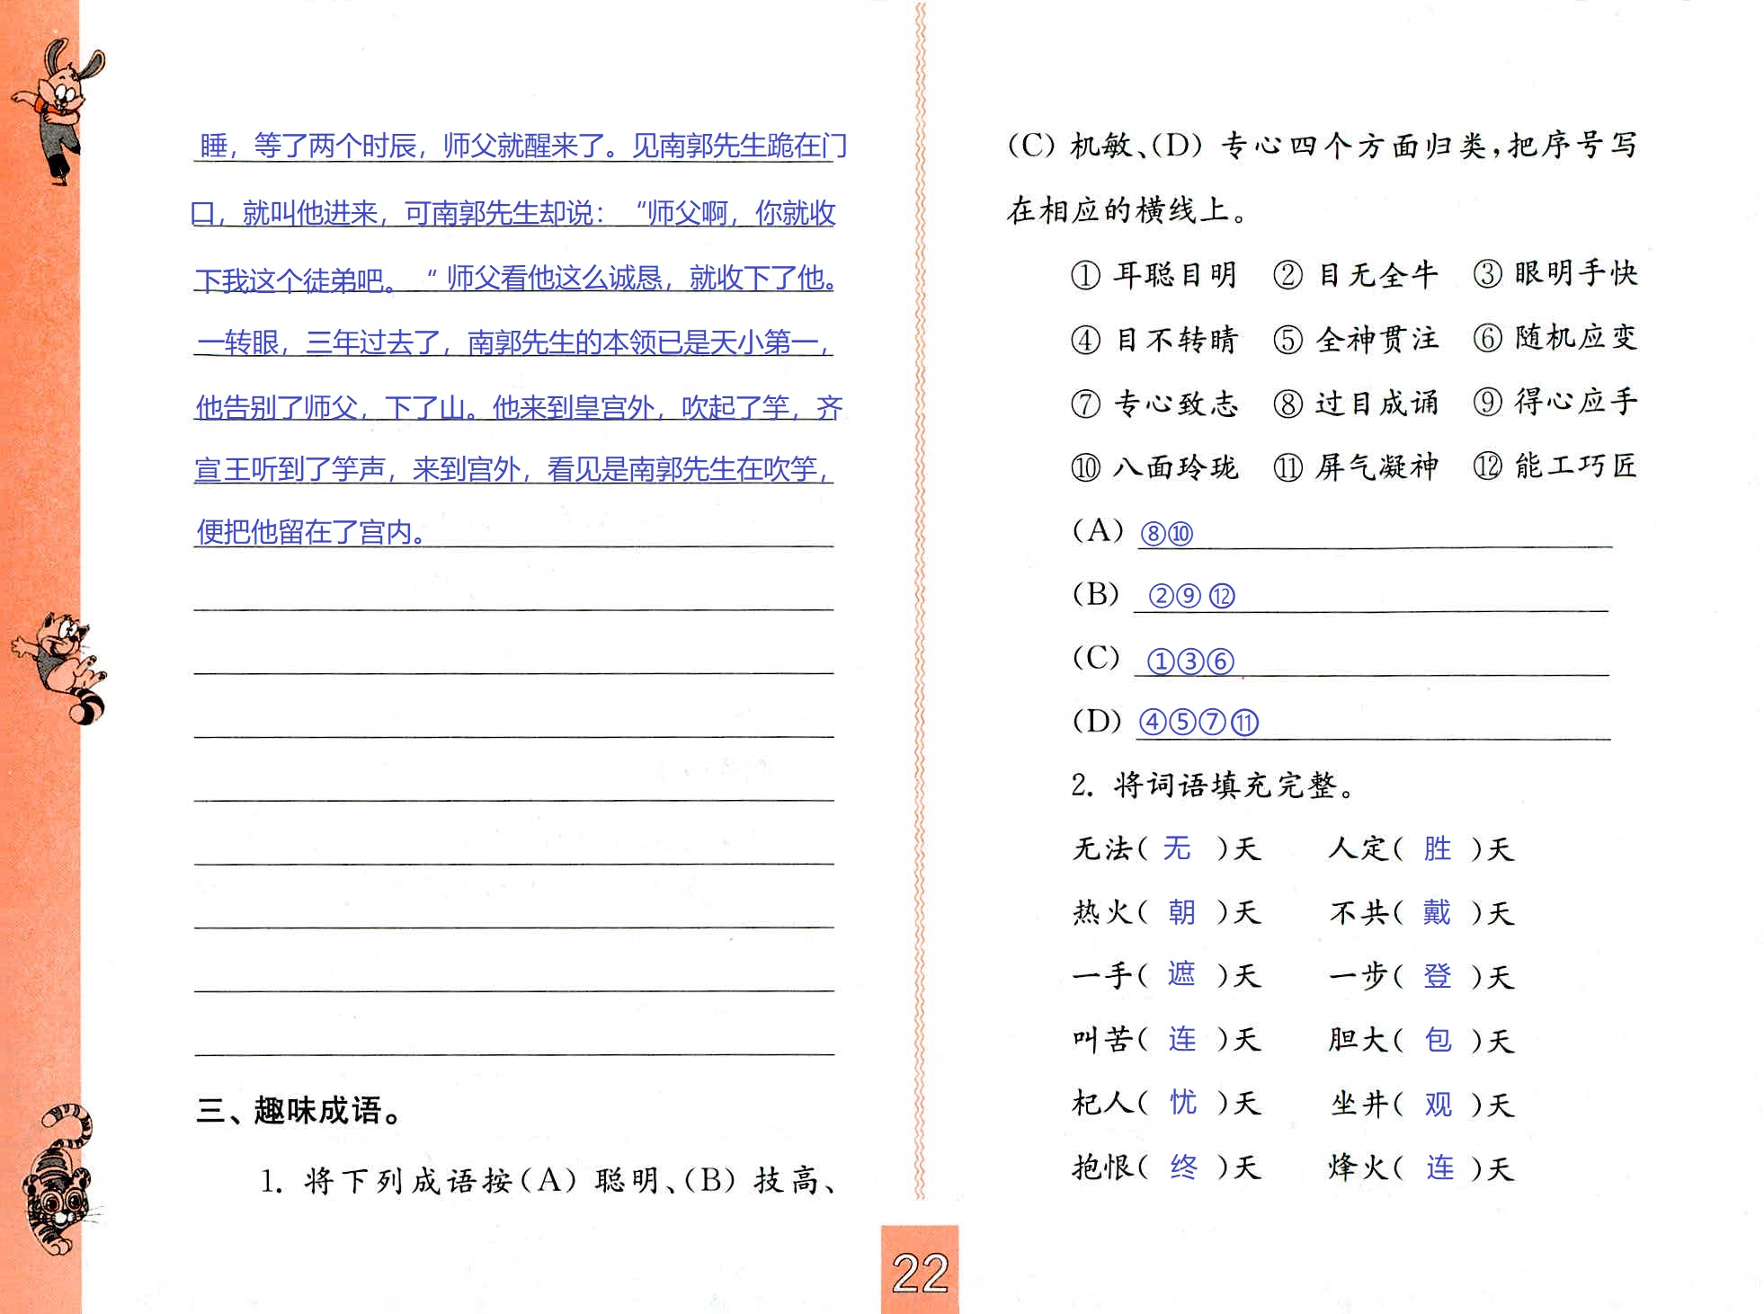
Task: Click idiom ⑨ 得心应手
Action: click(1555, 402)
